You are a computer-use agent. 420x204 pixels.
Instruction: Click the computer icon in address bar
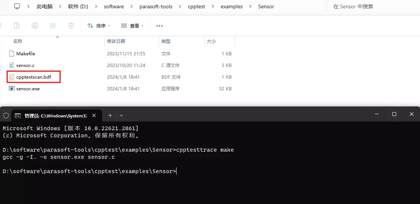coord(17,6)
